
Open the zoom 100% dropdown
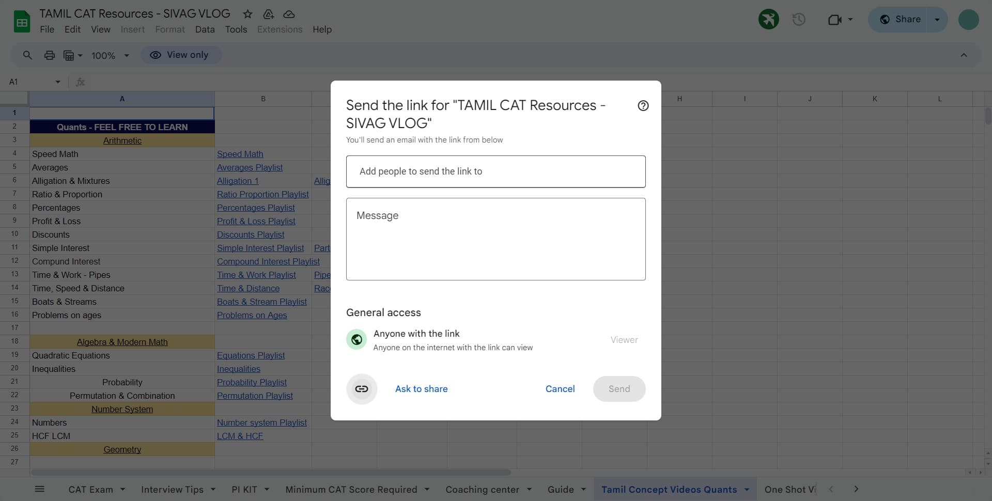tap(110, 55)
